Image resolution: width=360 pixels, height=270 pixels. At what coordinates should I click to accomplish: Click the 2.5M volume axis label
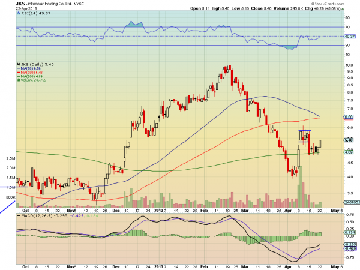click(11, 158)
